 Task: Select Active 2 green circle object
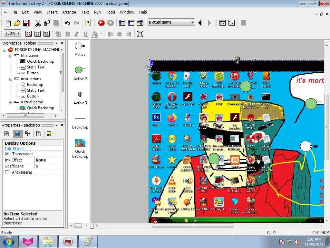(80, 74)
